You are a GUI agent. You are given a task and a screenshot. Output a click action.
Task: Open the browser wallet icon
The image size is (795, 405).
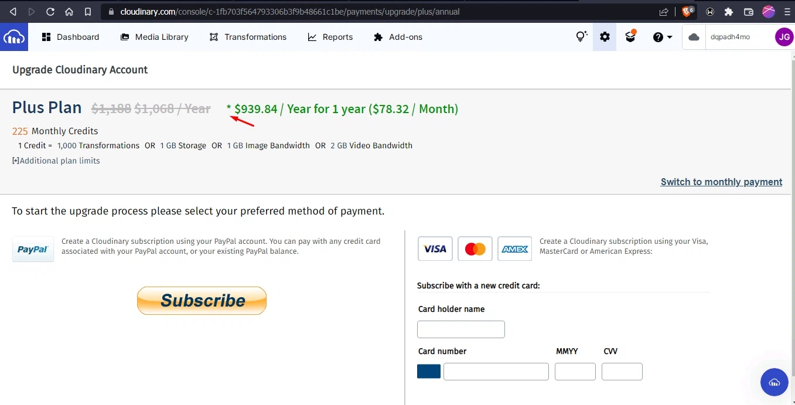pos(749,12)
